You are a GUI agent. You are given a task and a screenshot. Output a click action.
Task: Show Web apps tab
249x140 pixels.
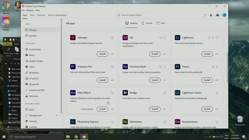(161, 23)
